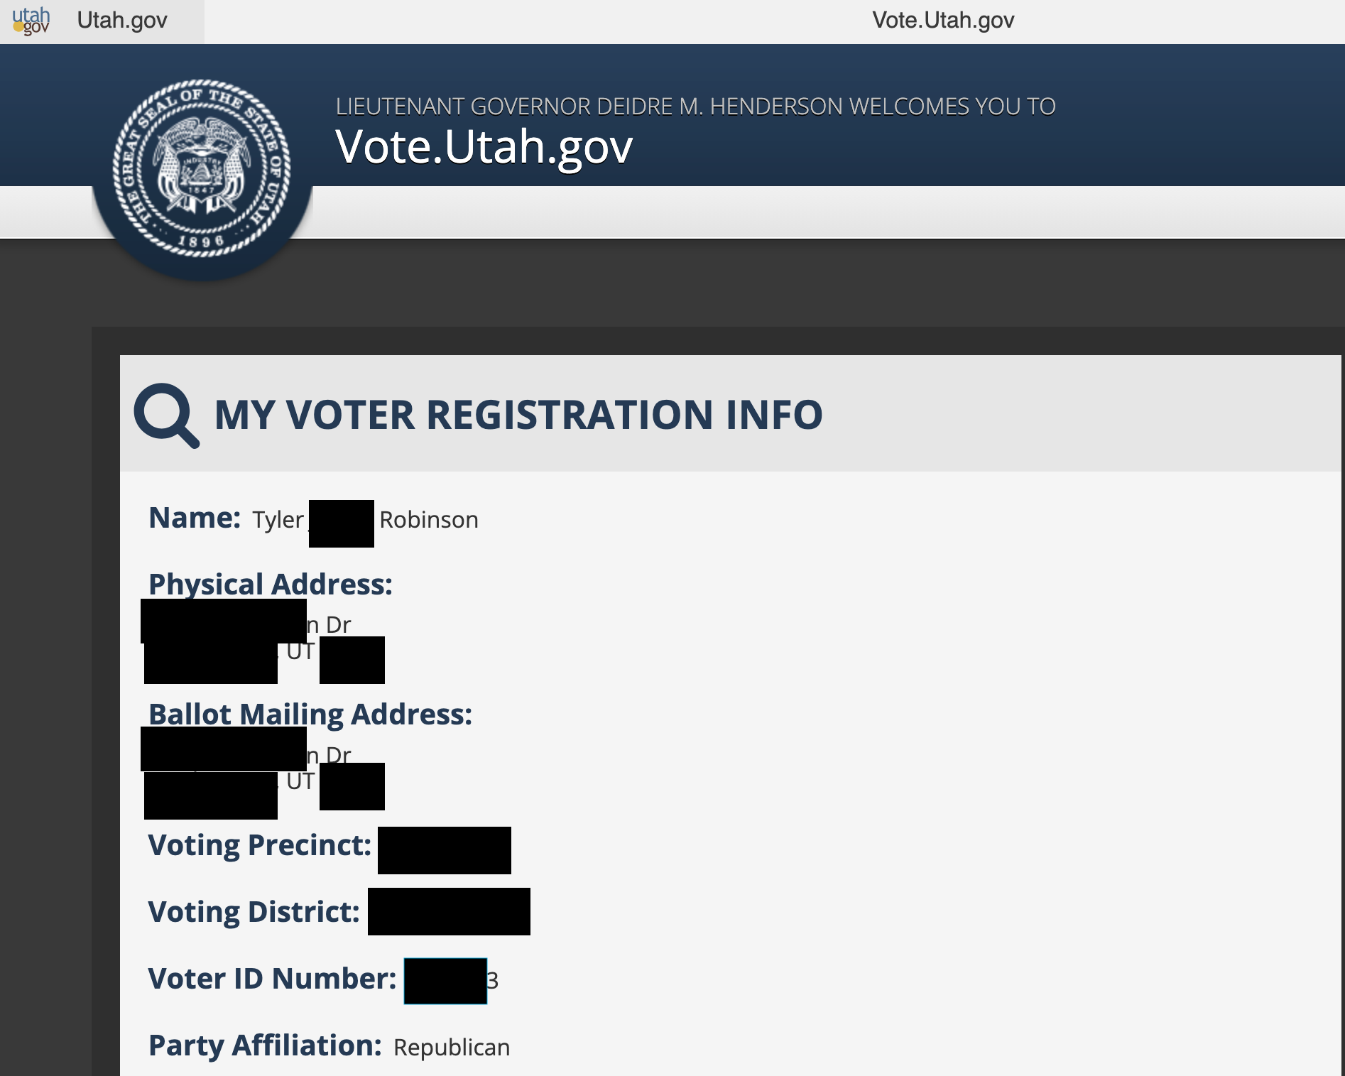This screenshot has width=1345, height=1076.
Task: Click the last name Robinson
Action: point(429,520)
